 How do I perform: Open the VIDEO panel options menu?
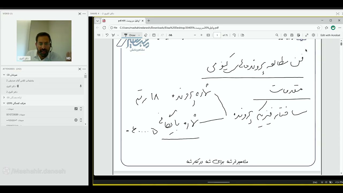click(x=84, y=13)
